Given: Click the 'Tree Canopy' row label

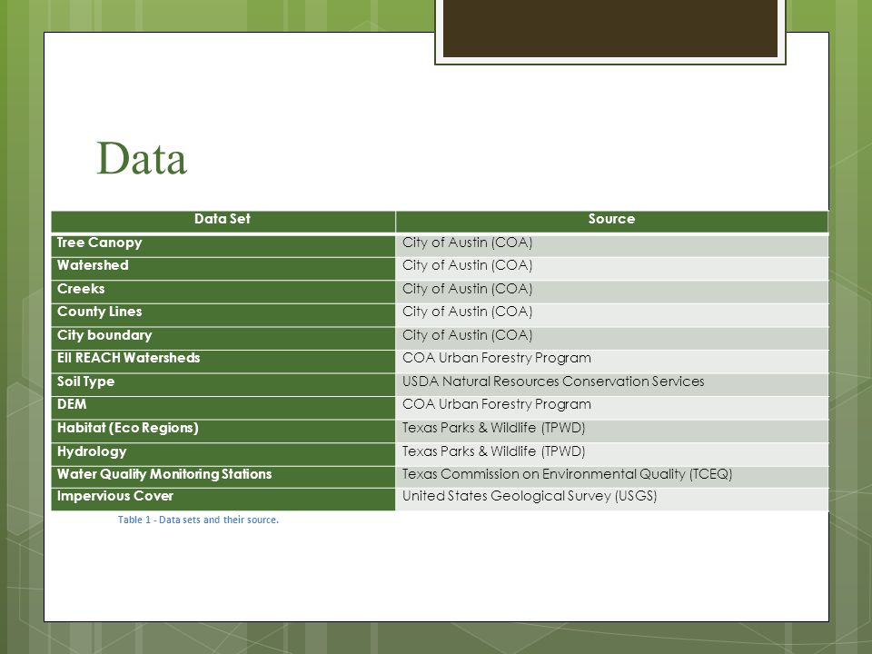Looking at the screenshot, I should click(x=223, y=245).
